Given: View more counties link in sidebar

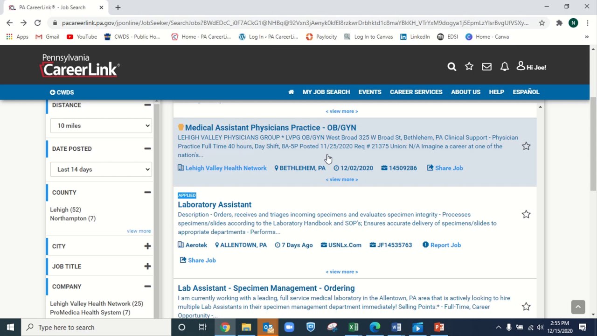Looking at the screenshot, I should pos(139,231).
